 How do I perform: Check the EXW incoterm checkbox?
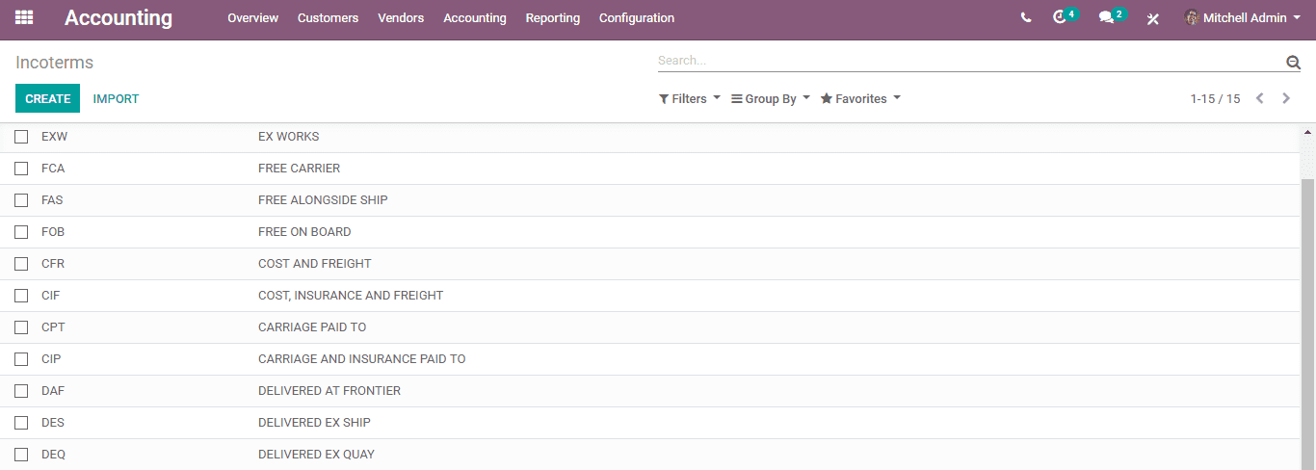click(21, 137)
